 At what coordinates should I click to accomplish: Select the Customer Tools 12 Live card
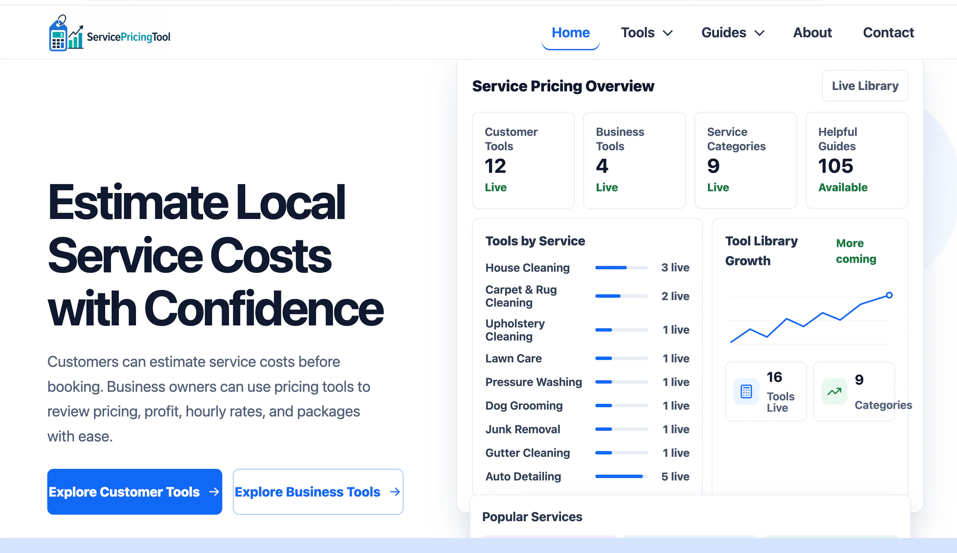523,160
